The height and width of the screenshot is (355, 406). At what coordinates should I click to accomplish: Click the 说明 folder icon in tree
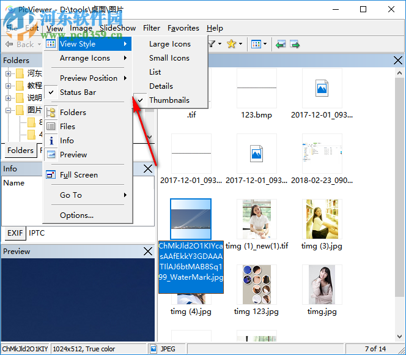click(x=20, y=98)
